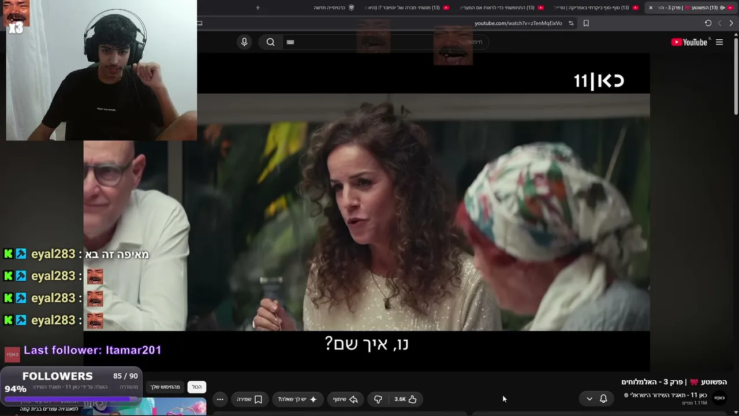Share the video with שיתוף button
Viewport: 739px width, 416px height.
[x=345, y=399]
